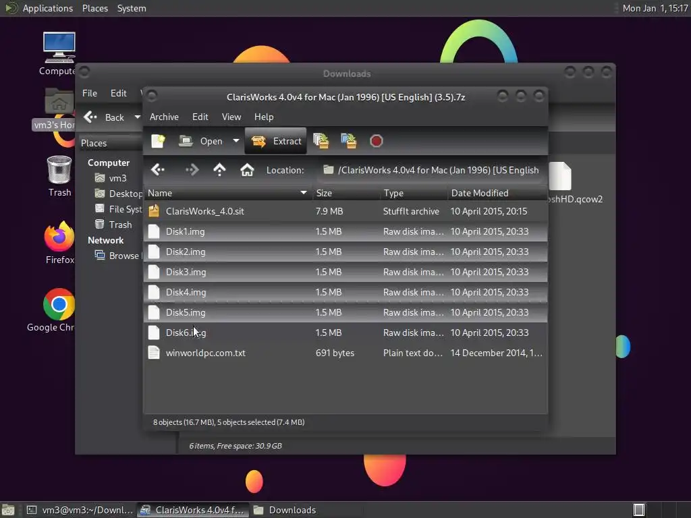Switch to the terminal taskbar entry
Screen dimensions: 691x518
tap(80, 510)
